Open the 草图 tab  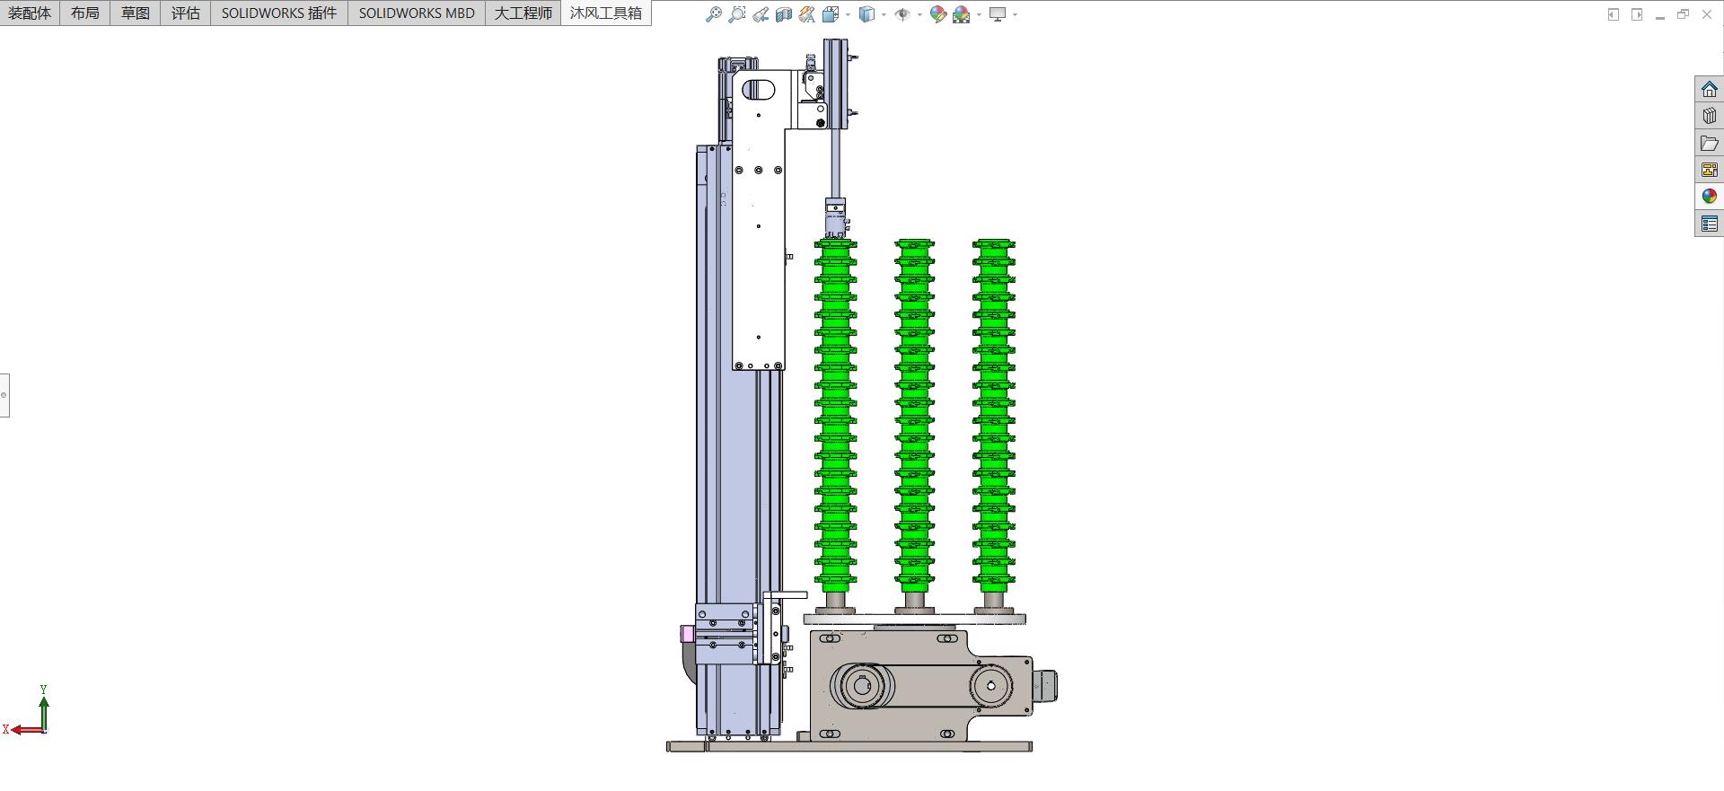tap(136, 13)
